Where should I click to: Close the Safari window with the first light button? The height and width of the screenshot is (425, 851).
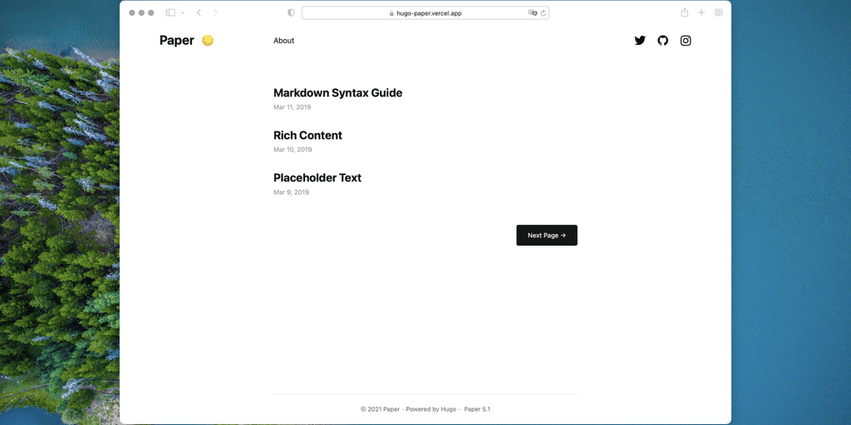132,12
